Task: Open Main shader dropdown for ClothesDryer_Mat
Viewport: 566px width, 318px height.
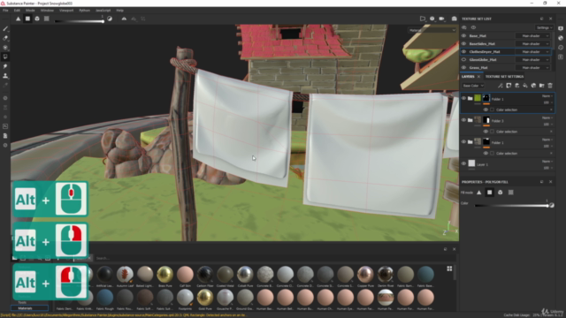Action: click(x=533, y=51)
